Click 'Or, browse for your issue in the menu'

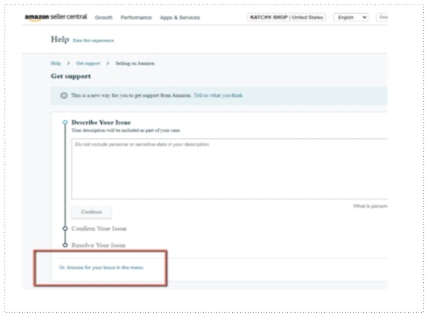101,268
